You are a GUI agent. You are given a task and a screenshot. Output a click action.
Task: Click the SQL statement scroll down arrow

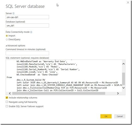coord(124,88)
